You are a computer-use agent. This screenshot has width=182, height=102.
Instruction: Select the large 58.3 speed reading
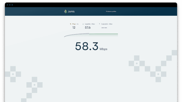coord(87,46)
